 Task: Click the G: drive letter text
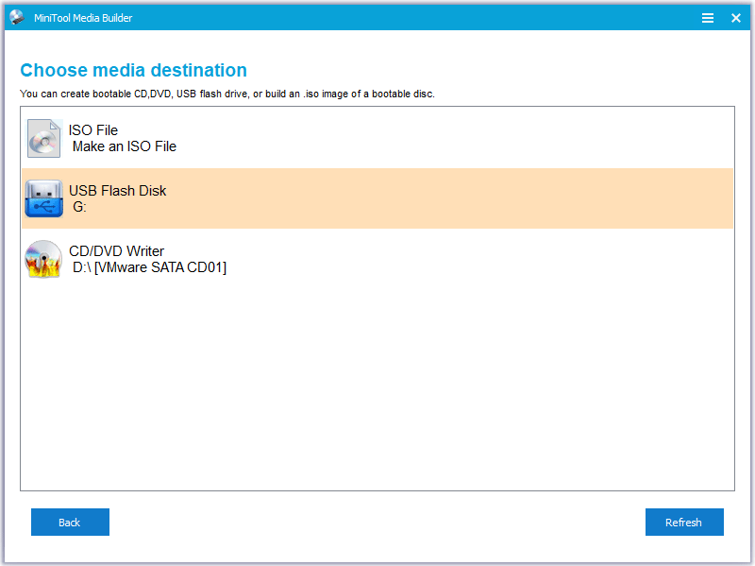[x=80, y=207]
